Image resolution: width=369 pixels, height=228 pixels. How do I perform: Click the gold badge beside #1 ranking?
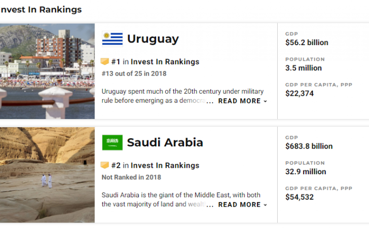105,62
